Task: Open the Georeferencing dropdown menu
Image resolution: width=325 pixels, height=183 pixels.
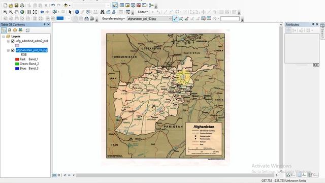Action: pyautogui.click(x=113, y=18)
